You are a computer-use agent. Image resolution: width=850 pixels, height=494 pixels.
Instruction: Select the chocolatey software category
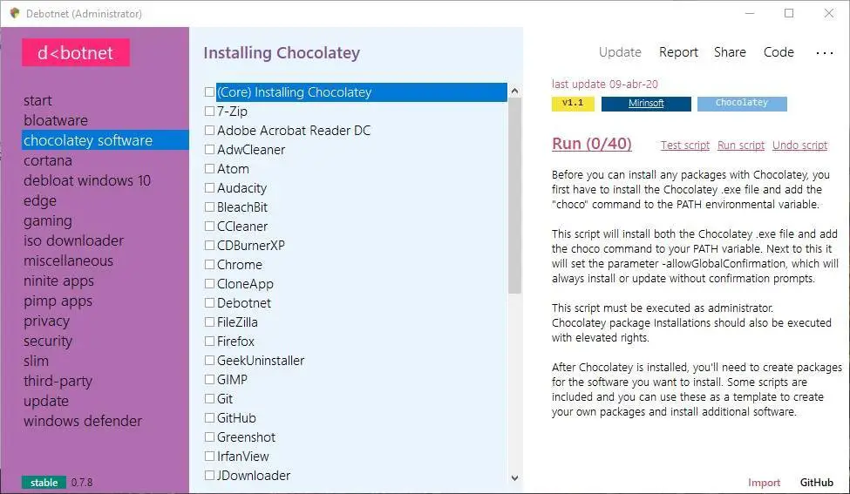(105, 140)
